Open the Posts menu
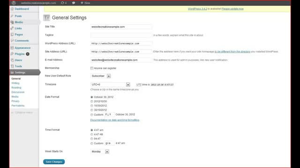 18,16
